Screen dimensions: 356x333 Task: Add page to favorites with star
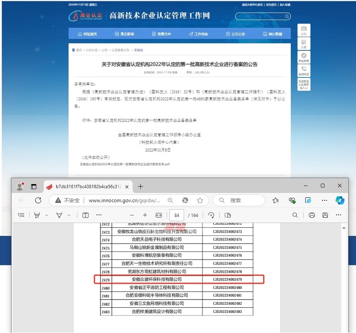(200, 200)
